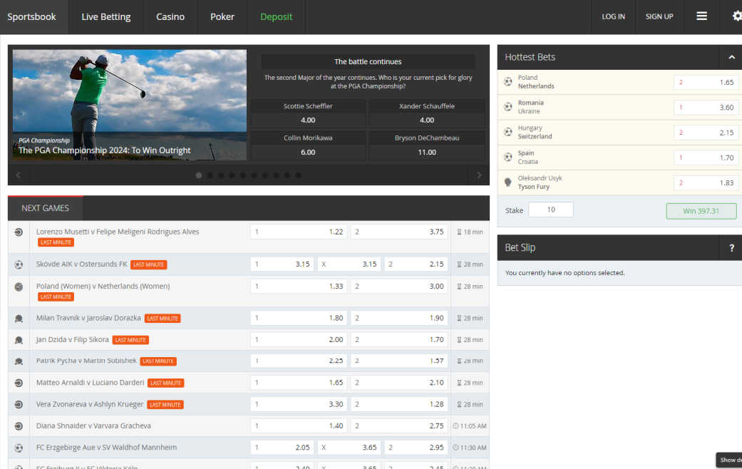Click the SIGN UP button
The image size is (742, 469).
(x=659, y=16)
